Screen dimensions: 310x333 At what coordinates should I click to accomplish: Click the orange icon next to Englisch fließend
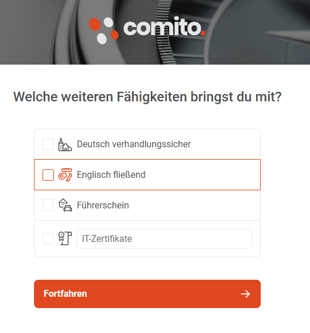tap(65, 175)
